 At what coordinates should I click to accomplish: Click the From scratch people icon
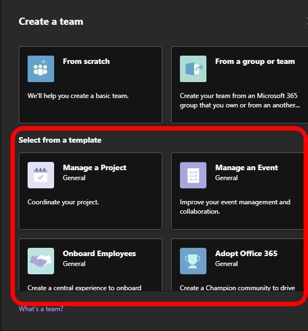[41, 69]
